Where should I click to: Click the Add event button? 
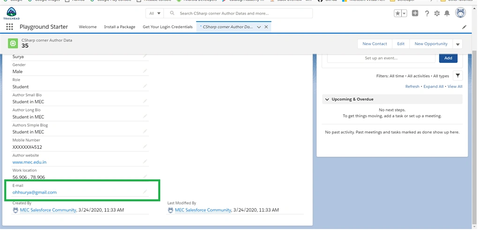coord(448,58)
